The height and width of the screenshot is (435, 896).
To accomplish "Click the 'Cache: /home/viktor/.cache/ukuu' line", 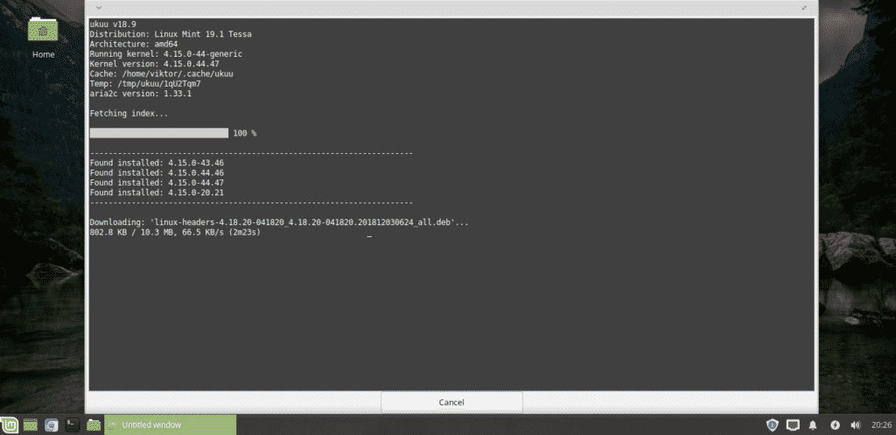I will pos(161,74).
